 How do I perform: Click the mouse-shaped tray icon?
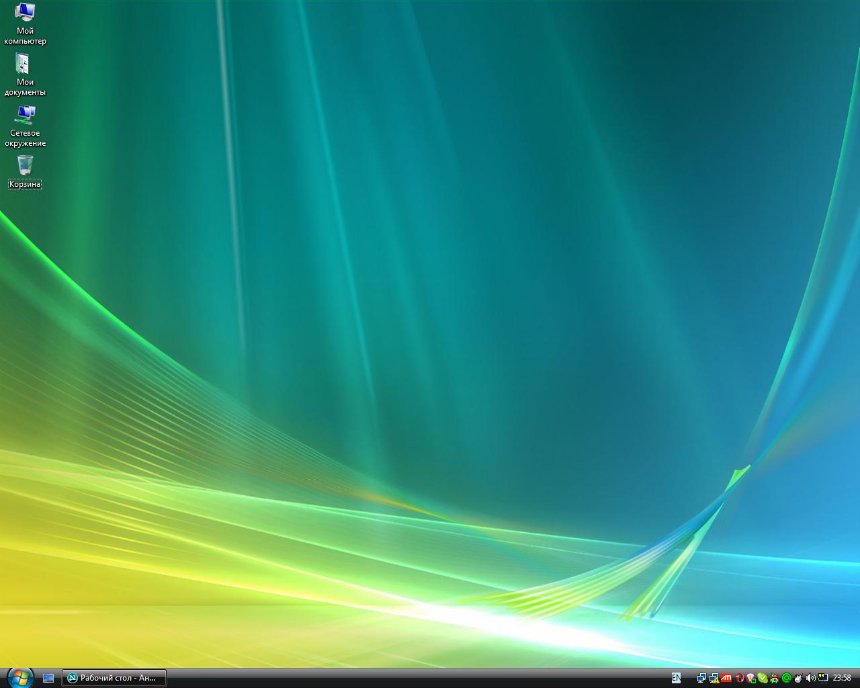click(x=799, y=678)
